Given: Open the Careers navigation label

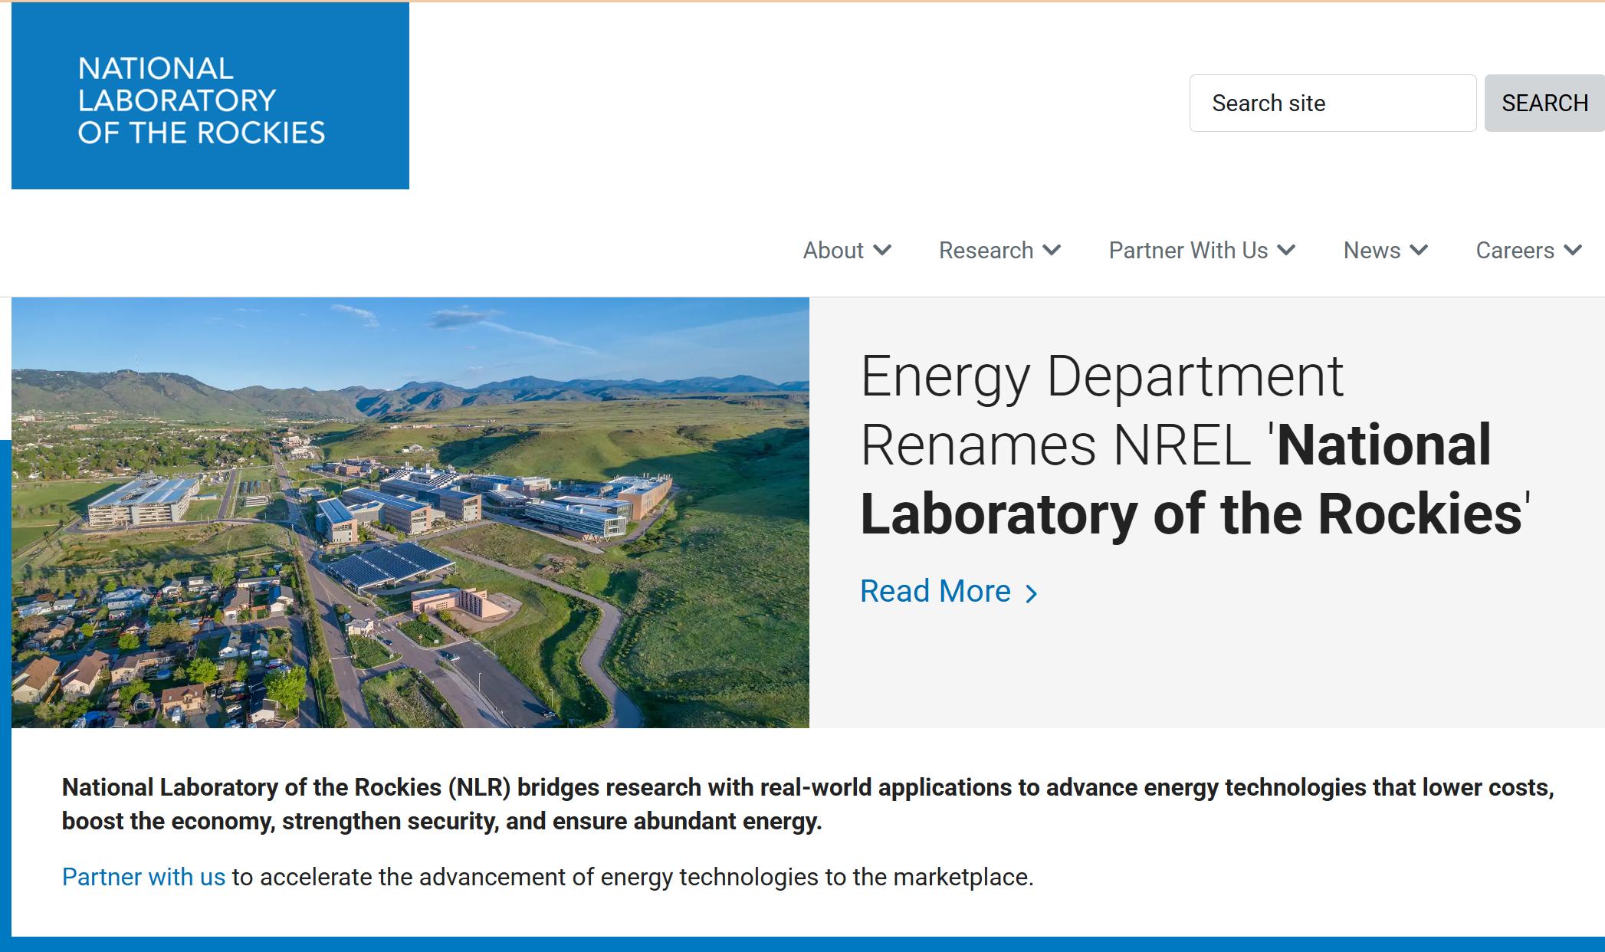Looking at the screenshot, I should (1515, 251).
